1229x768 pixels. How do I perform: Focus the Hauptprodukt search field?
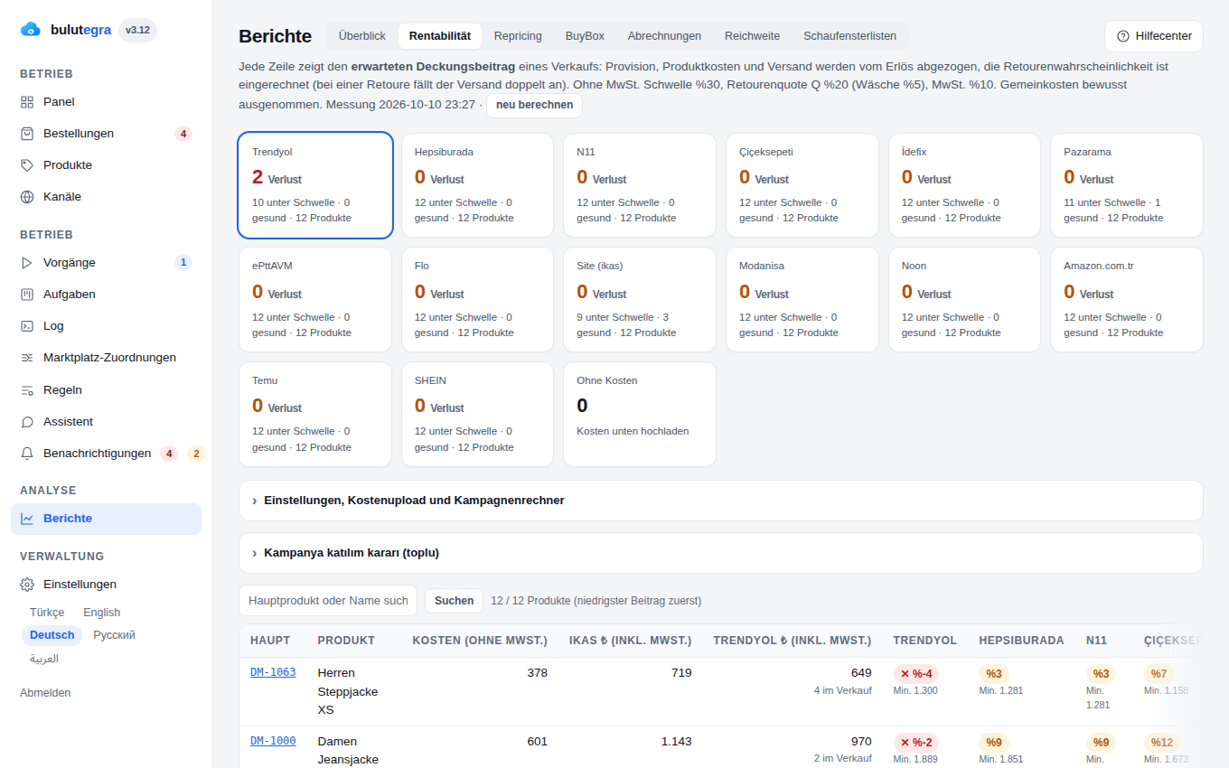(328, 601)
